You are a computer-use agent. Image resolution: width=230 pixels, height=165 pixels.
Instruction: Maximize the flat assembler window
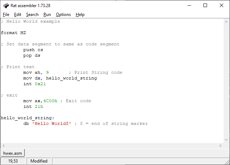click(205, 6)
